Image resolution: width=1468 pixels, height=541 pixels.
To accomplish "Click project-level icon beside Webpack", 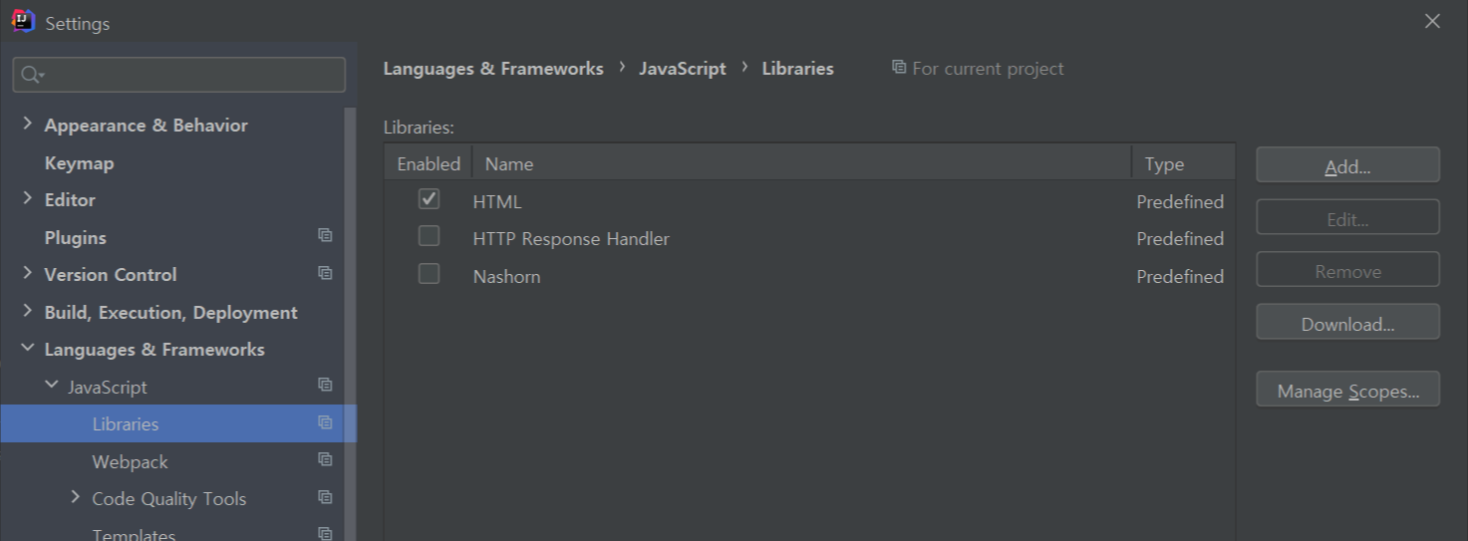I will pyautogui.click(x=325, y=459).
